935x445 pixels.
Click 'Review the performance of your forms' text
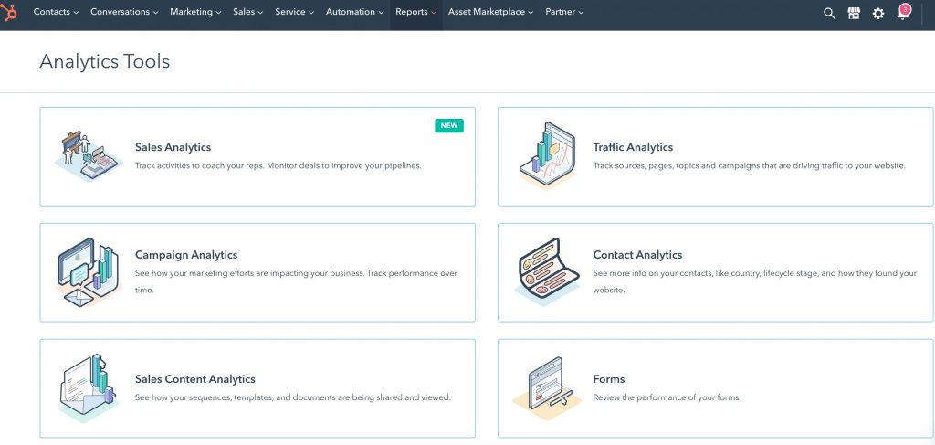[666, 397]
